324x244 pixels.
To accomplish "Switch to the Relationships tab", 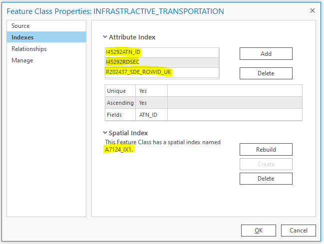I will pyautogui.click(x=29, y=49).
